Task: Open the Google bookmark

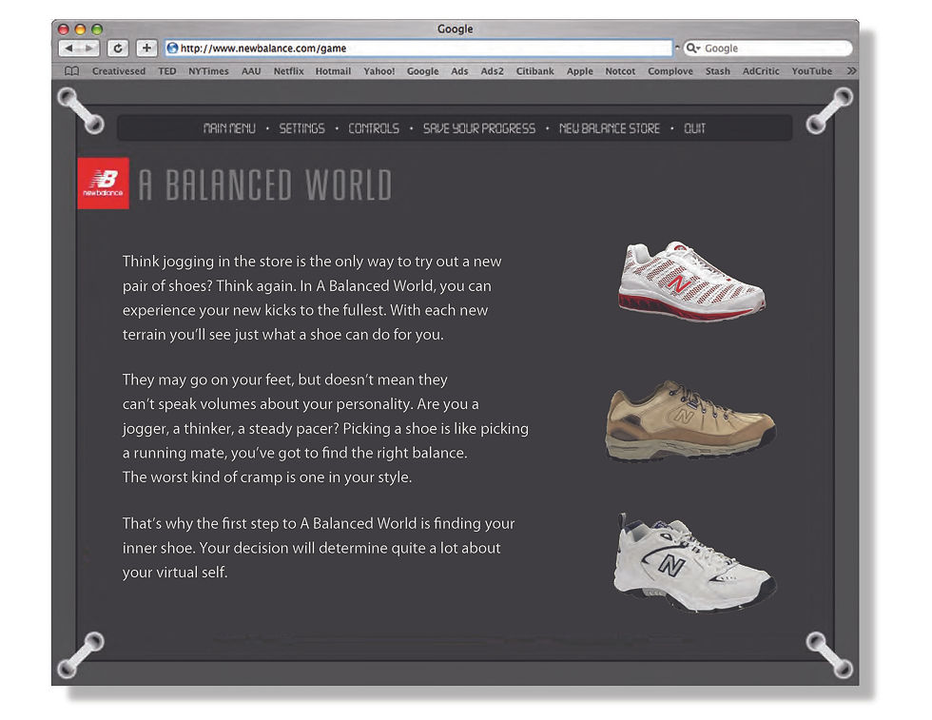Action: 422,71
